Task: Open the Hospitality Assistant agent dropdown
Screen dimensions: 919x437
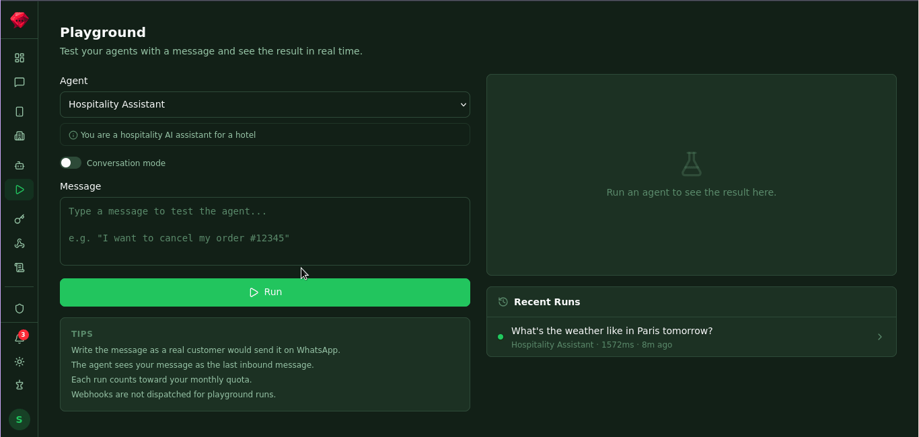Action: (x=265, y=104)
